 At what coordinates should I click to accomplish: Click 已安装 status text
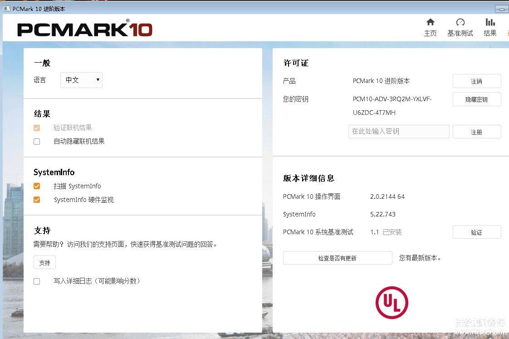(392, 232)
